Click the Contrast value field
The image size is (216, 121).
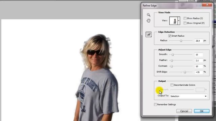199,66
